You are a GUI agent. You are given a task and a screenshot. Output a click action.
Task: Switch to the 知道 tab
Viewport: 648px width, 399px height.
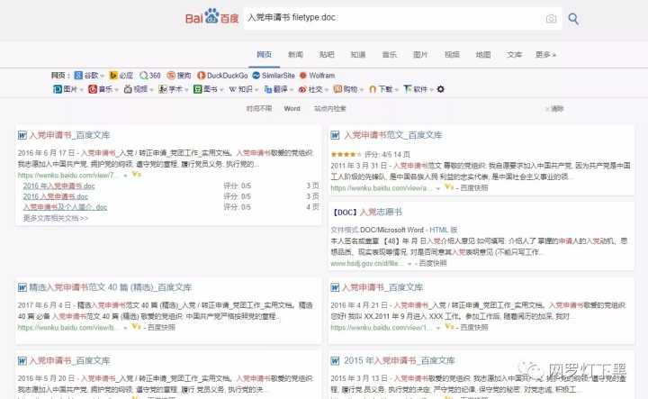pyautogui.click(x=358, y=55)
